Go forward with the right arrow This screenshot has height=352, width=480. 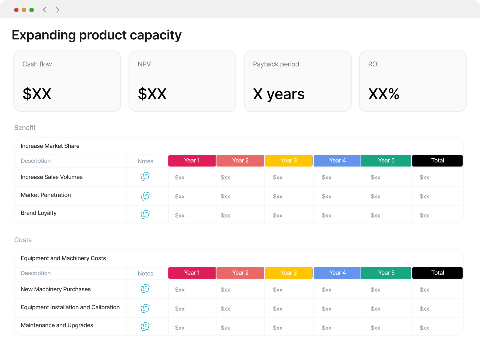(x=57, y=10)
